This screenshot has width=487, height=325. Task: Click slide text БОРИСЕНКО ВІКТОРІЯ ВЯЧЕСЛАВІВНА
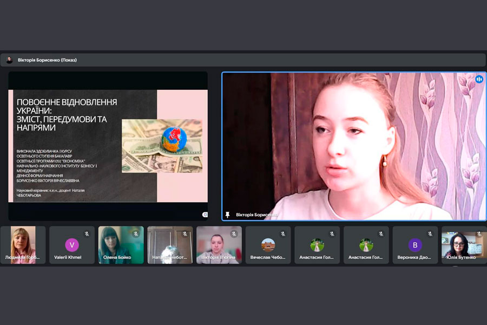click(x=48, y=180)
